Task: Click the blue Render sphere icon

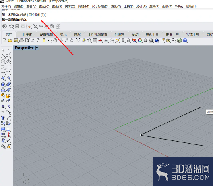Action: [x=157, y=40]
